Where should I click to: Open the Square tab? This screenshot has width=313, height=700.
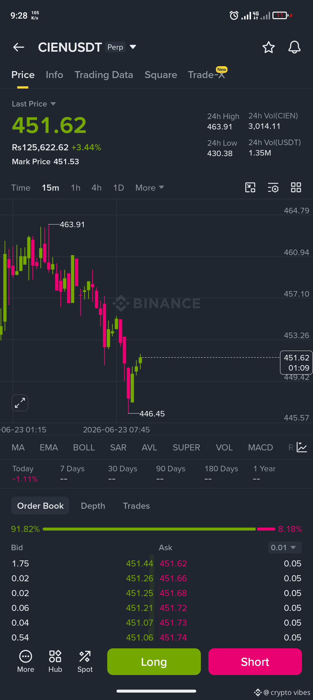pyautogui.click(x=161, y=75)
